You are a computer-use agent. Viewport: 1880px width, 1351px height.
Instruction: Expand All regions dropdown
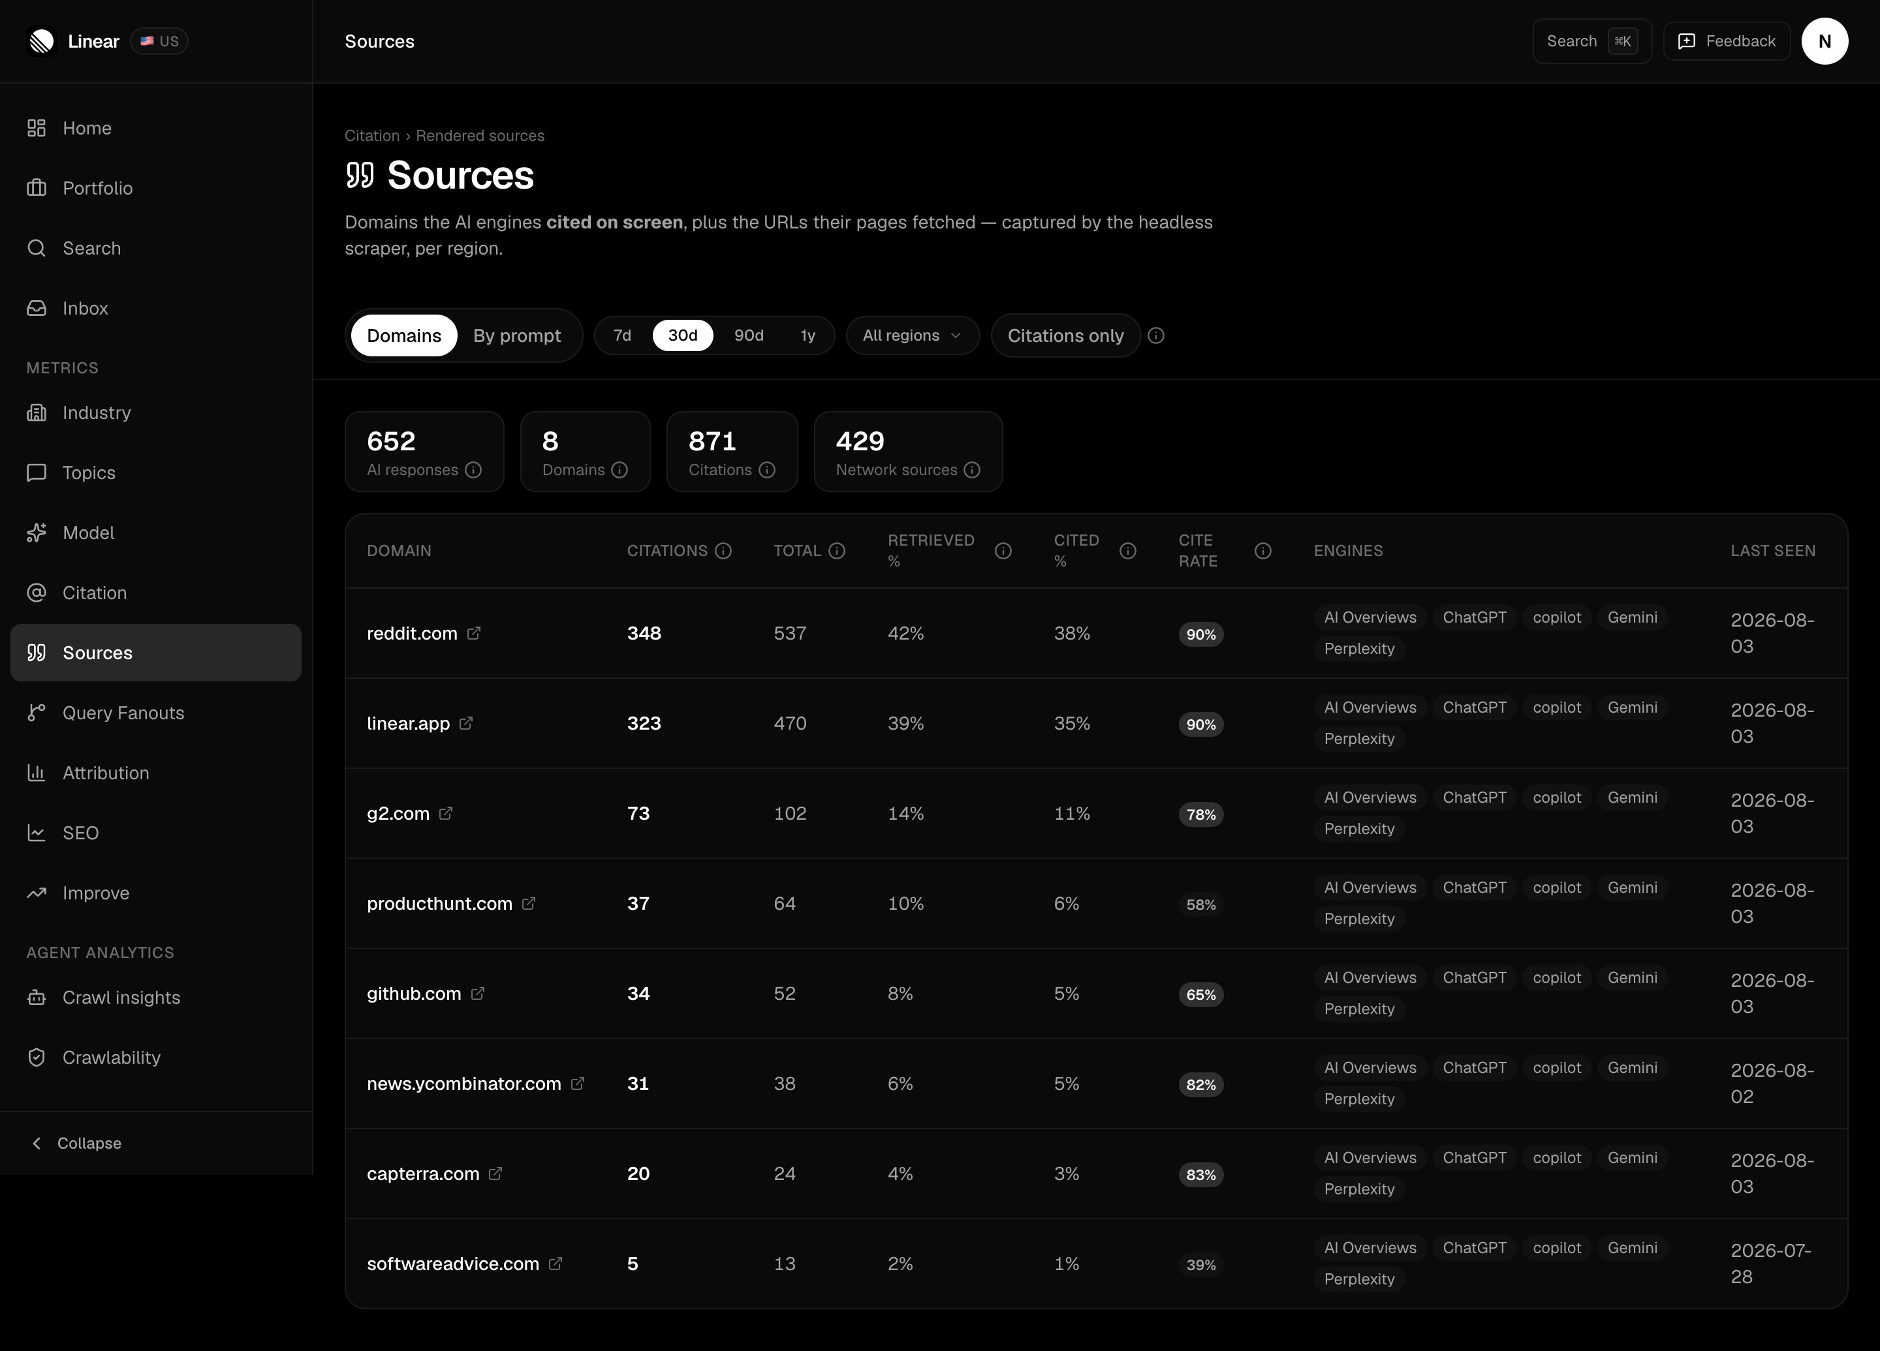(913, 335)
